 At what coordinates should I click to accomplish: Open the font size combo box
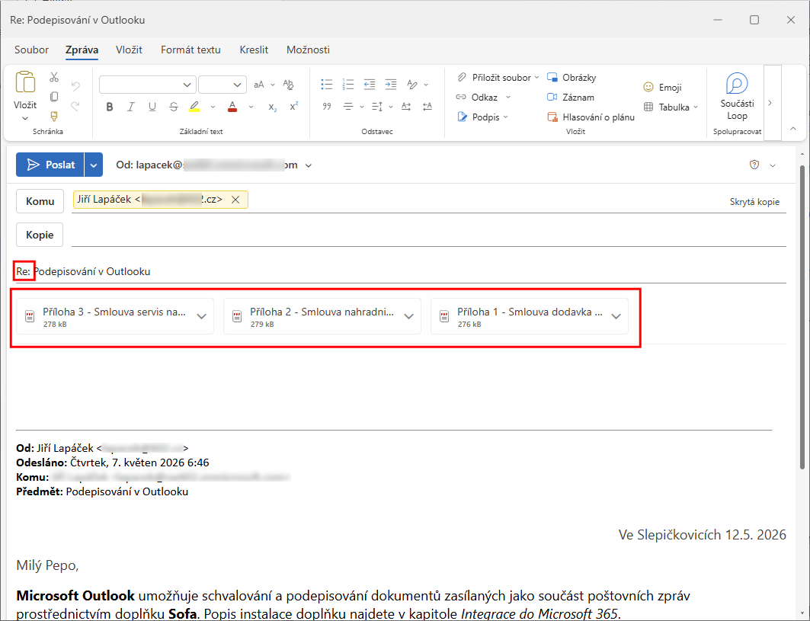[223, 85]
